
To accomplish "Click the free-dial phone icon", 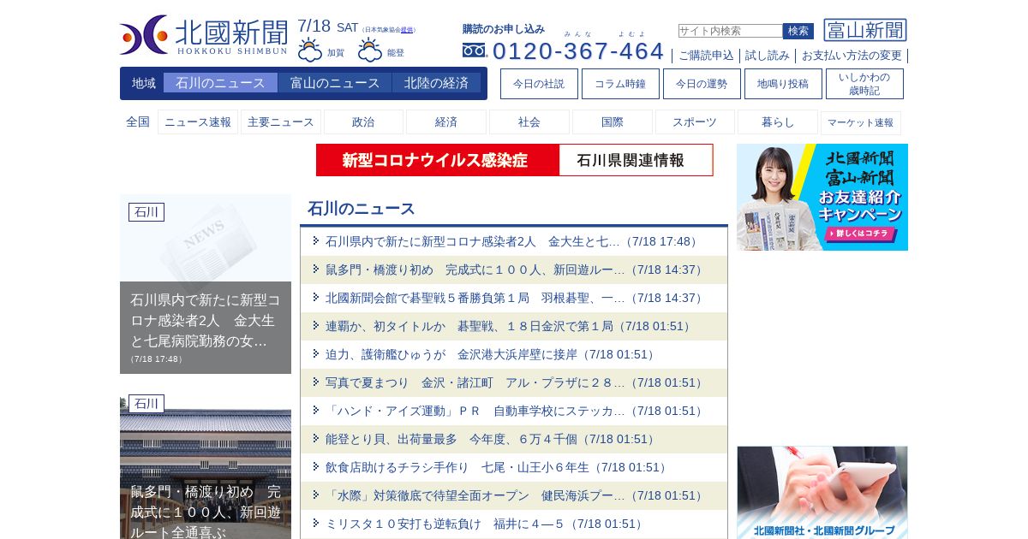I will click(475, 50).
